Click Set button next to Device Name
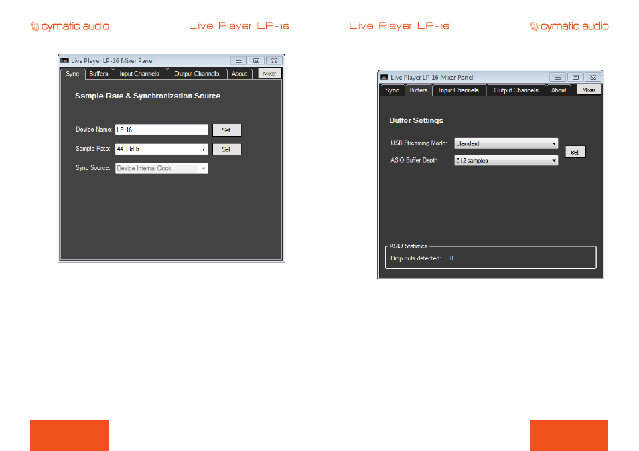The height and width of the screenshot is (451, 639). pos(226,130)
